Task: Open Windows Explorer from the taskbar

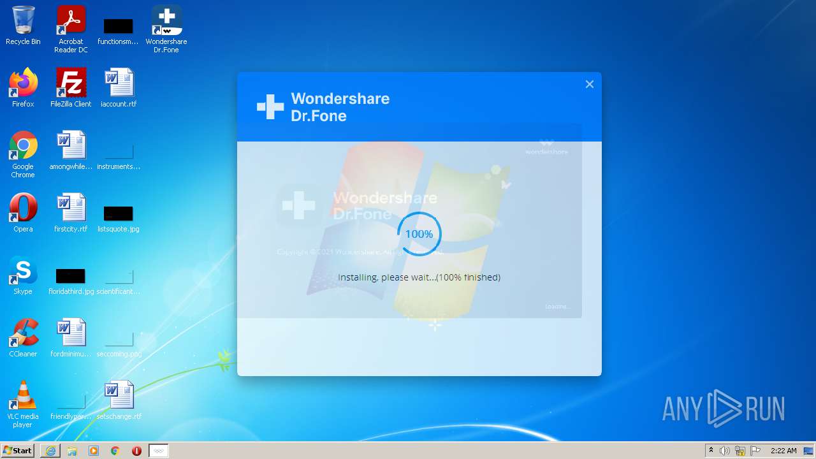Action: coord(72,451)
